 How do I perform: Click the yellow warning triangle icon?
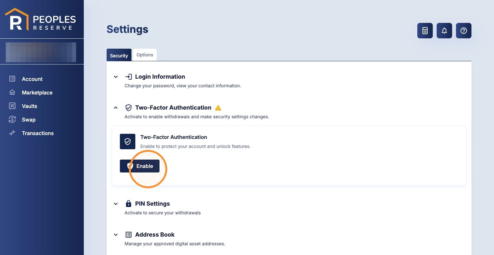[x=218, y=108]
